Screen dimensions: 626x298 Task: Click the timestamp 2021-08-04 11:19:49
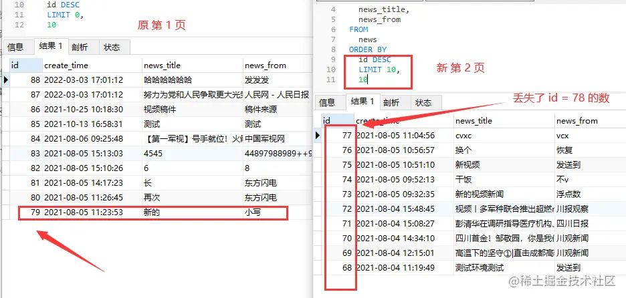(x=404, y=268)
